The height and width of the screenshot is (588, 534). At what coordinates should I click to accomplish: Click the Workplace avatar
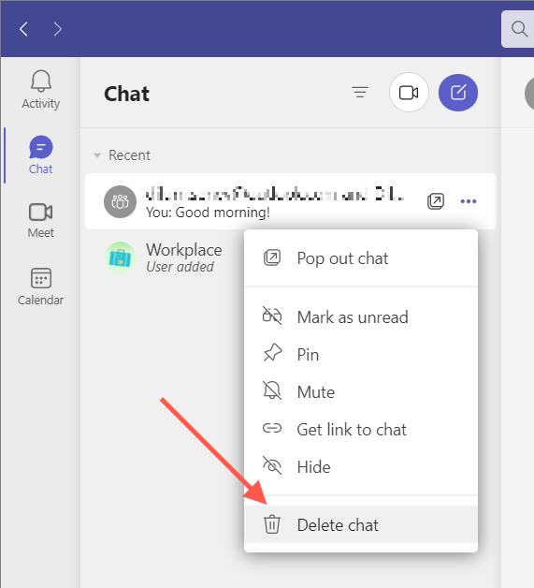click(120, 257)
